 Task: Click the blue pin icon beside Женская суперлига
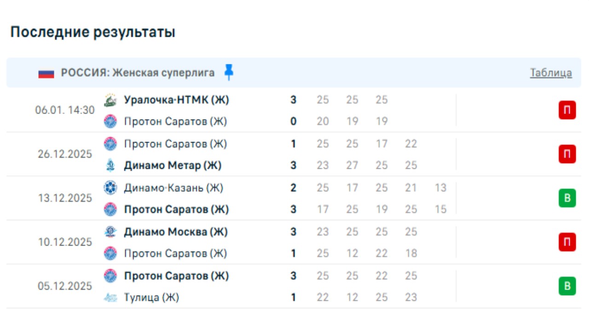coord(229,72)
